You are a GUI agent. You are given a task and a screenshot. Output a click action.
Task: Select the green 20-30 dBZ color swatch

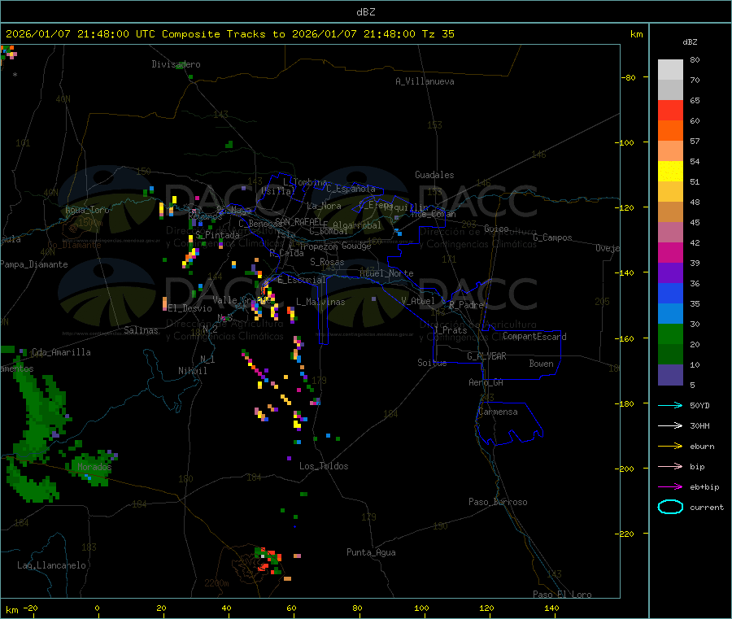670,333
